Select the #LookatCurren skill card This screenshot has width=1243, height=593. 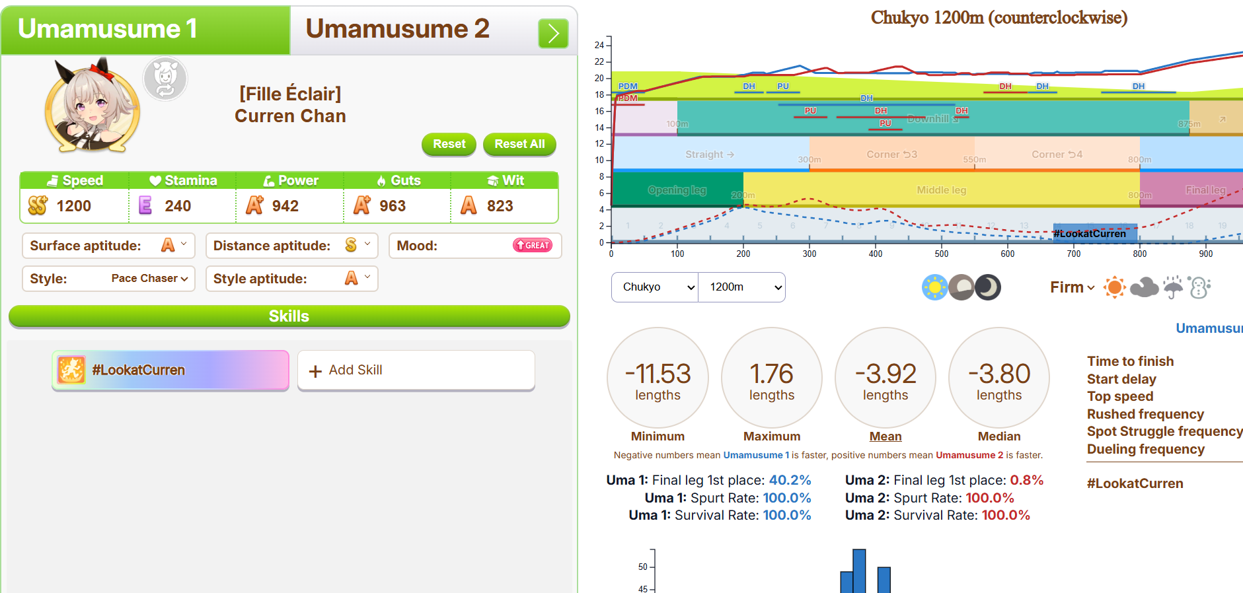point(170,370)
